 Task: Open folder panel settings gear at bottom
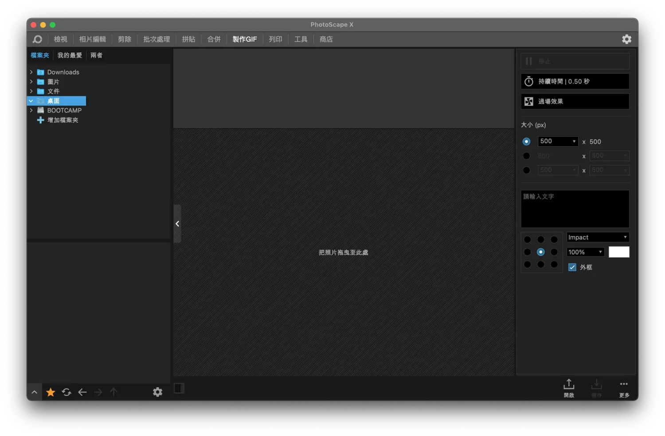tap(157, 392)
